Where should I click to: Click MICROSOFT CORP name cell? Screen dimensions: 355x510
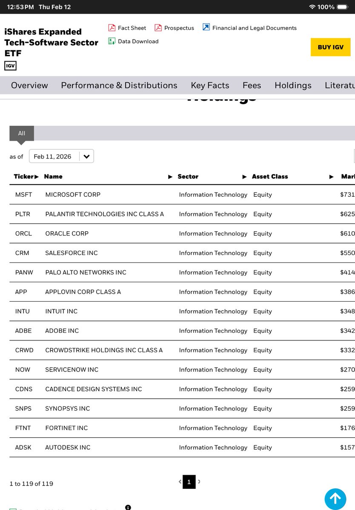click(73, 195)
